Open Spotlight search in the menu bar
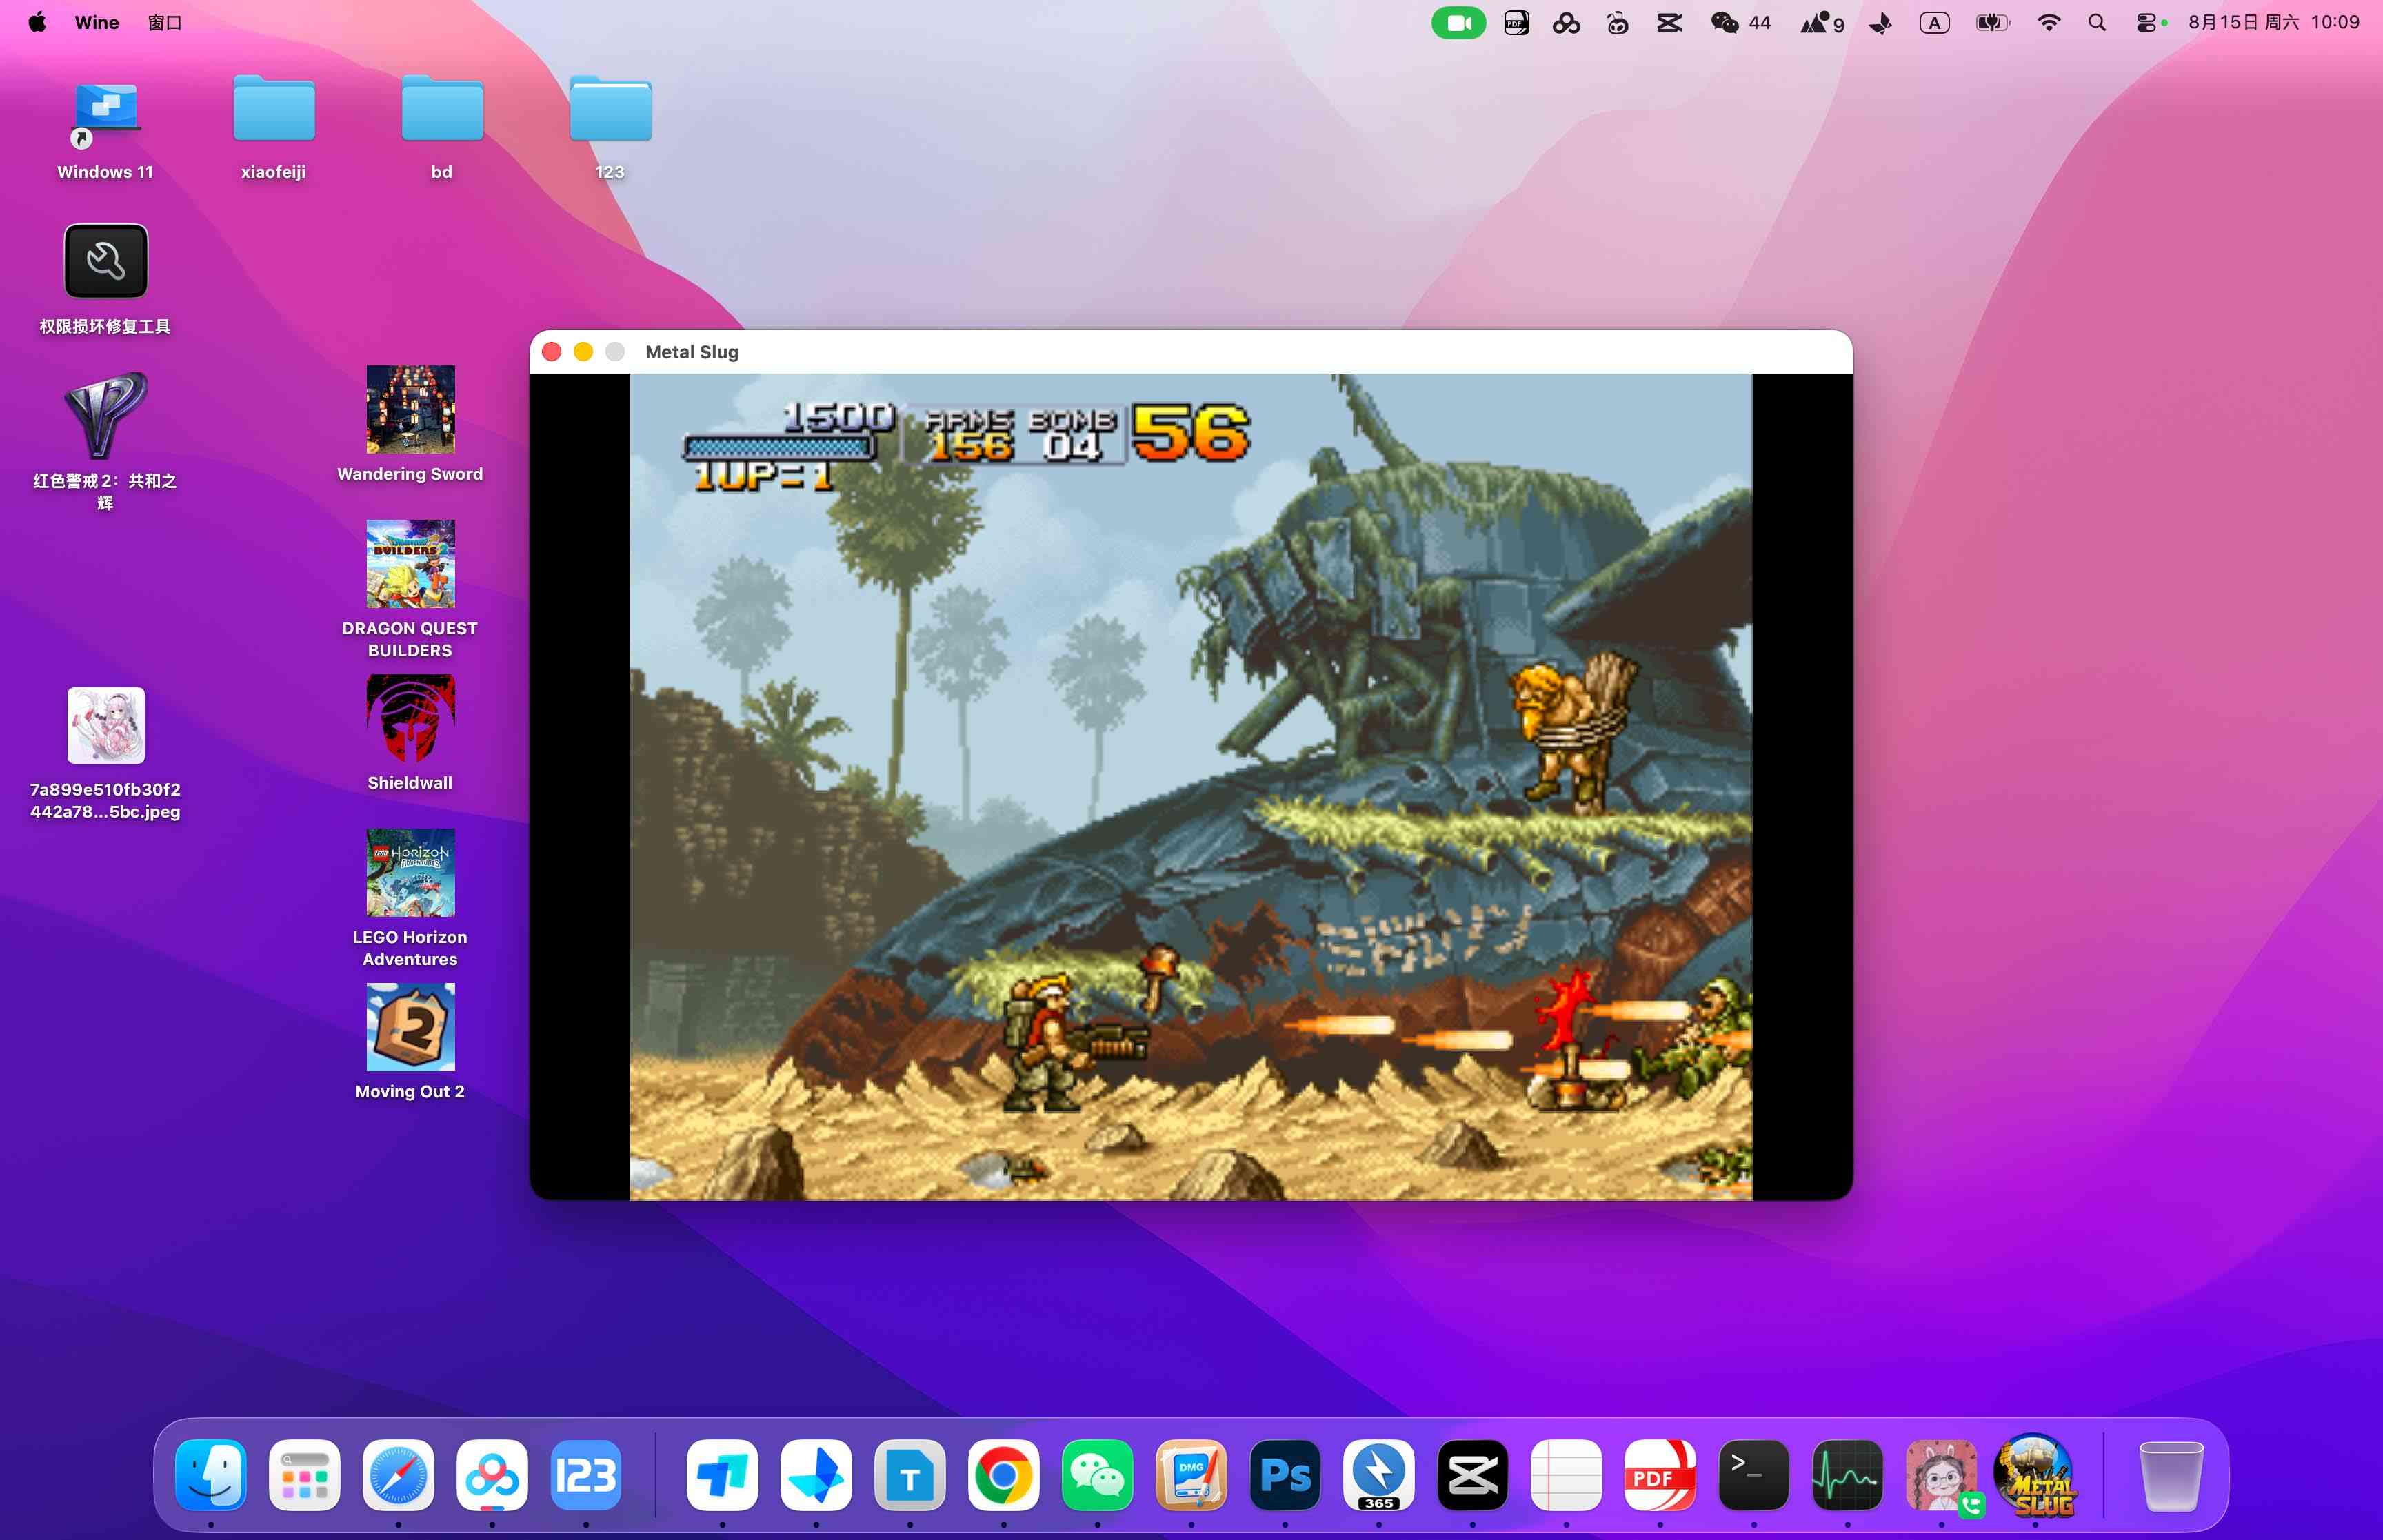Screen dimensions: 2383x1540 click(2097, 22)
